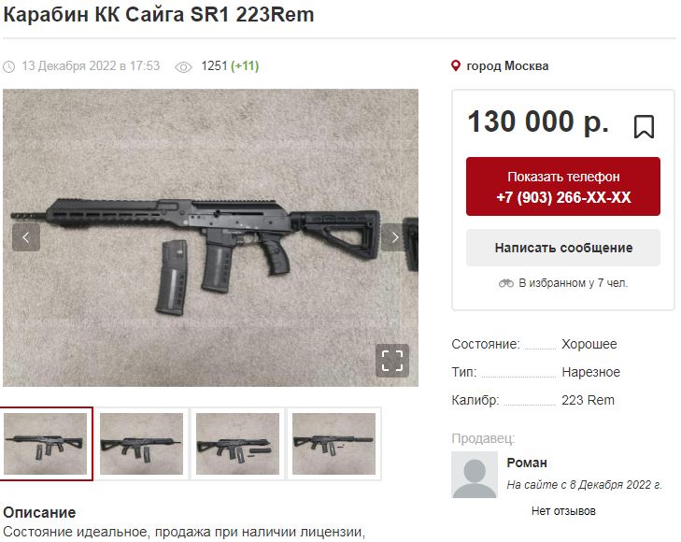This screenshot has height=542, width=681.
Task: Open seller profile by clicking Роман name
Action: tap(526, 463)
